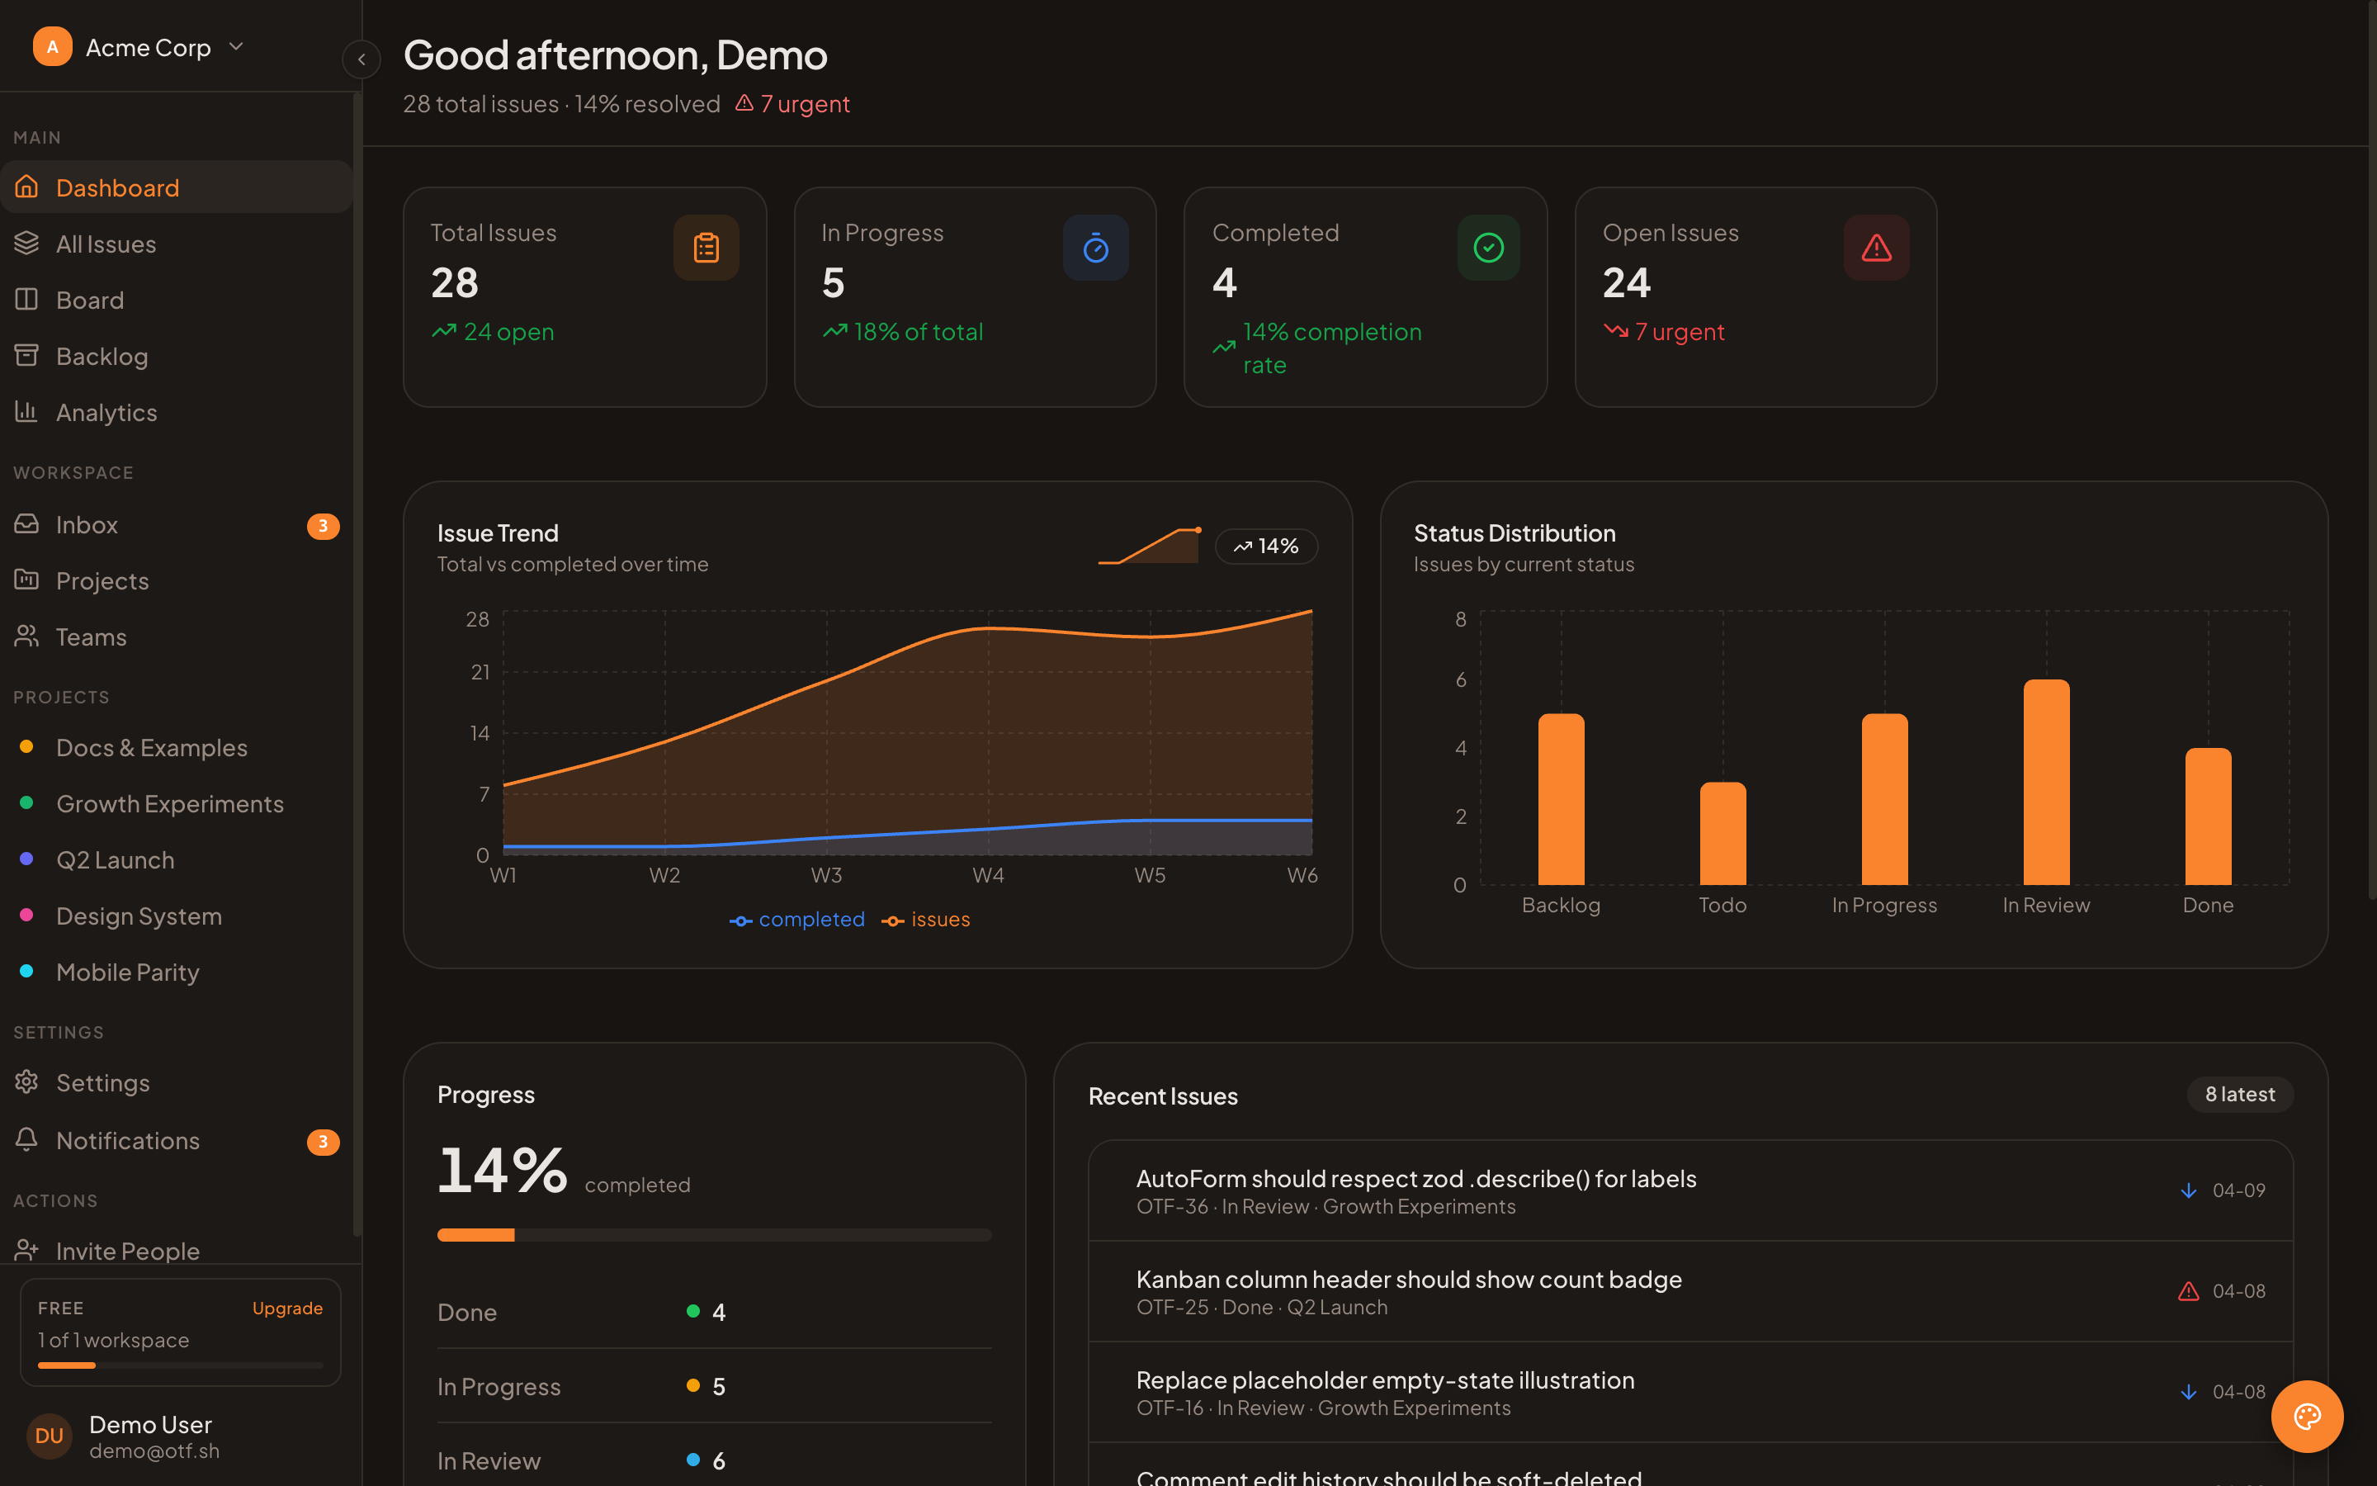Click the All Issues layers icon
The height and width of the screenshot is (1486, 2377).
pyautogui.click(x=26, y=242)
